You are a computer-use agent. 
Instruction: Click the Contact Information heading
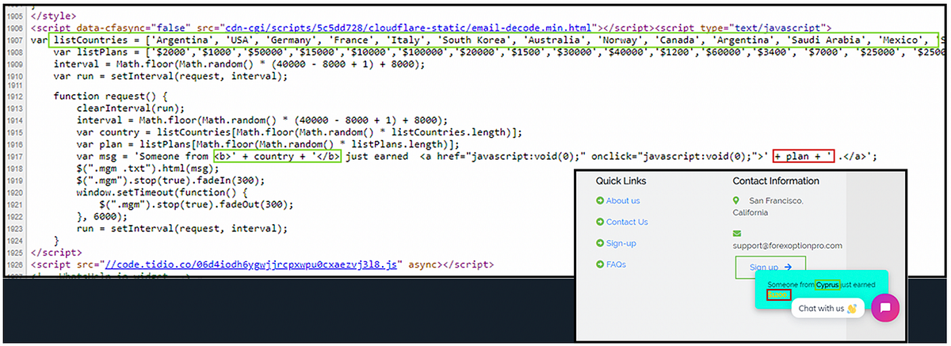point(776,181)
